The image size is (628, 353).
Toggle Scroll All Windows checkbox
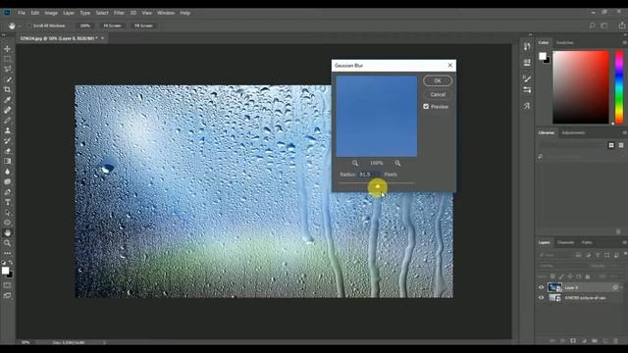click(x=28, y=25)
